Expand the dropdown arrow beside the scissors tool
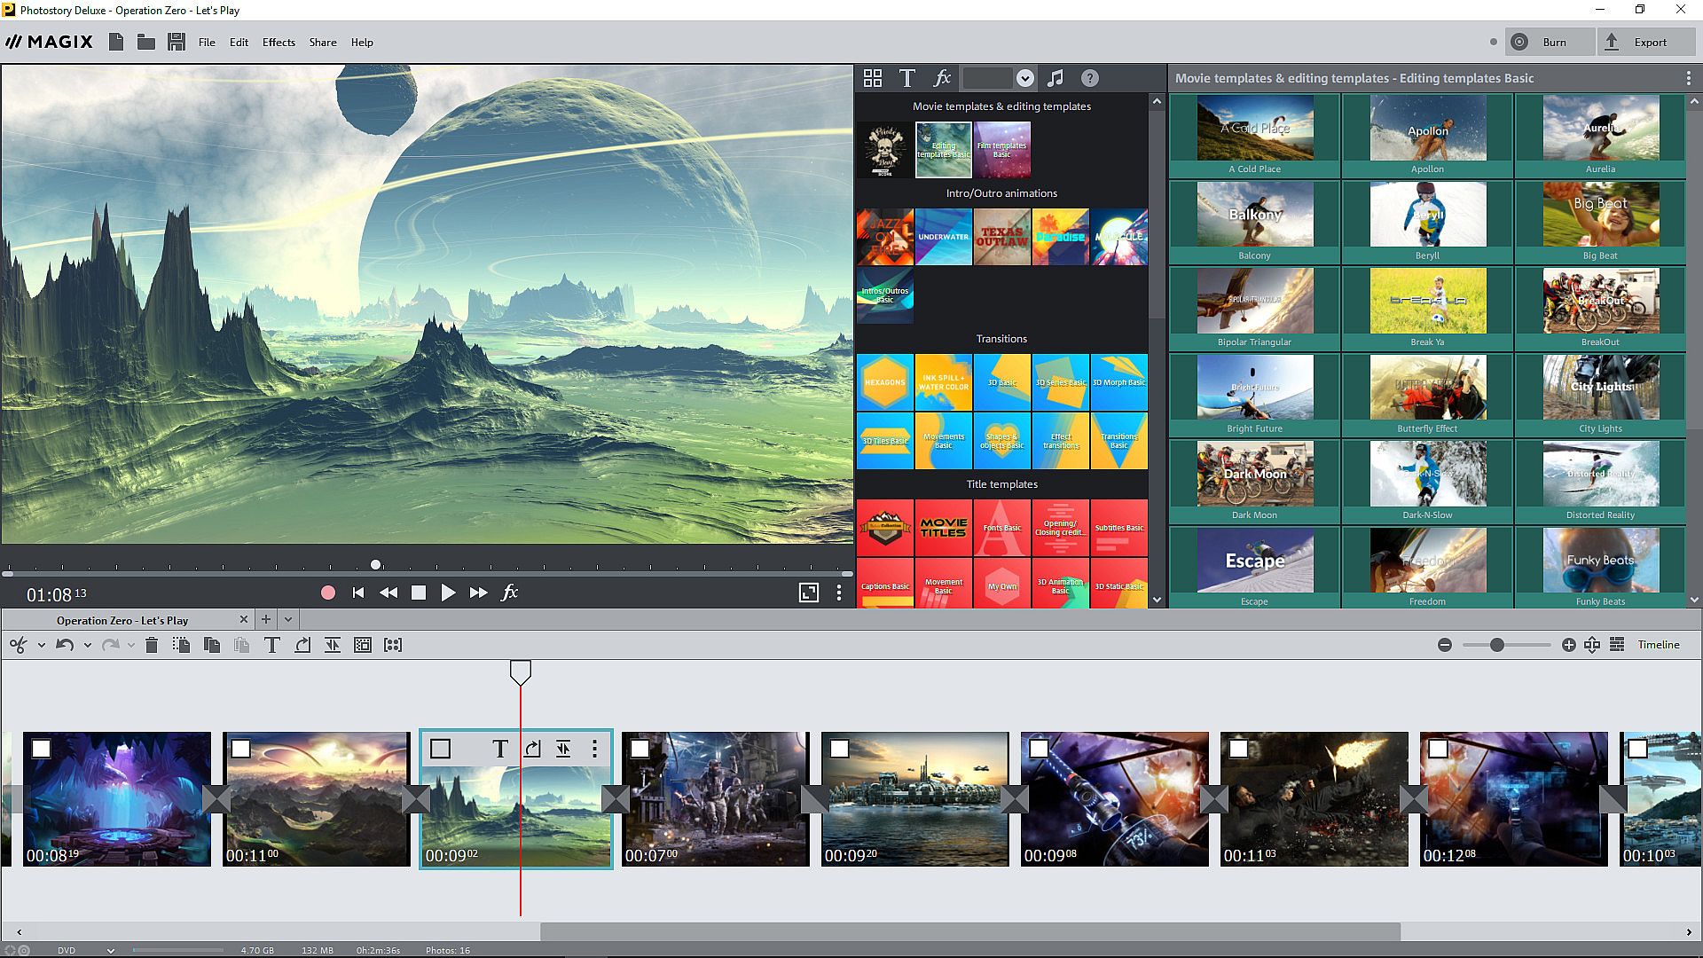This screenshot has height=958, width=1703. pyautogui.click(x=41, y=646)
